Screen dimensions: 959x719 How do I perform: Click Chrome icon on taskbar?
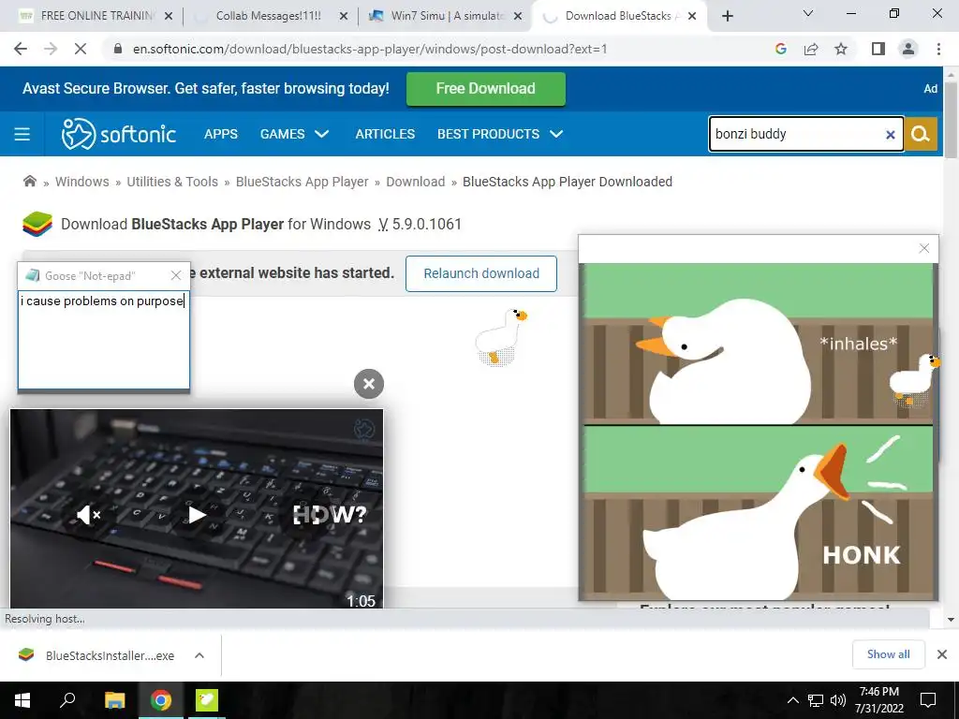click(x=161, y=700)
